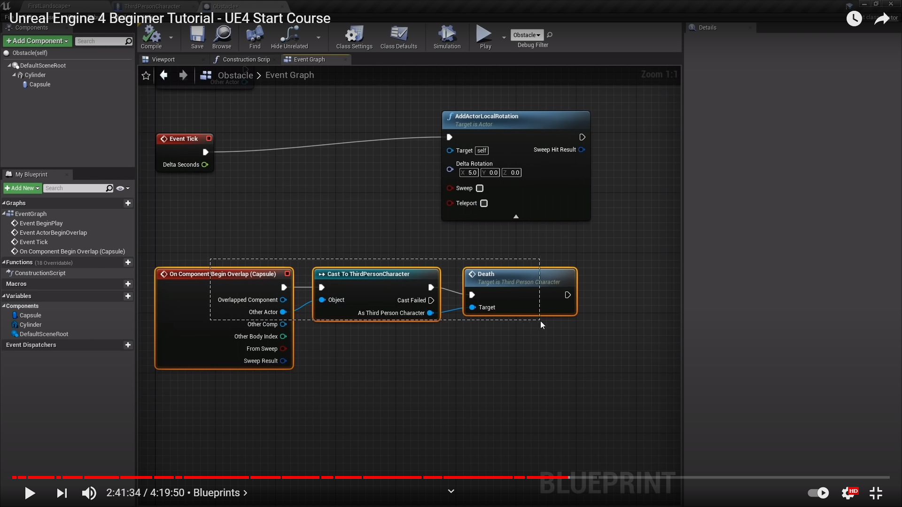The width and height of the screenshot is (902, 507).
Task: Enable the Sweep checkbox
Action: pyautogui.click(x=480, y=188)
